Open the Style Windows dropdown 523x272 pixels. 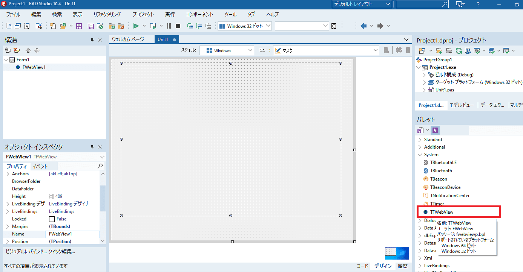coord(251,50)
